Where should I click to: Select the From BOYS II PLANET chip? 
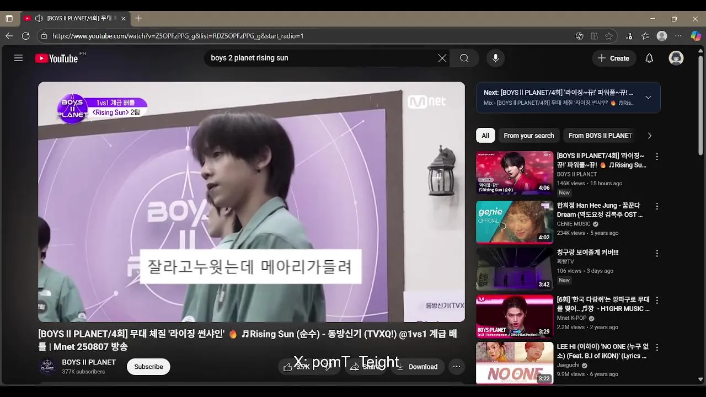[x=600, y=136]
